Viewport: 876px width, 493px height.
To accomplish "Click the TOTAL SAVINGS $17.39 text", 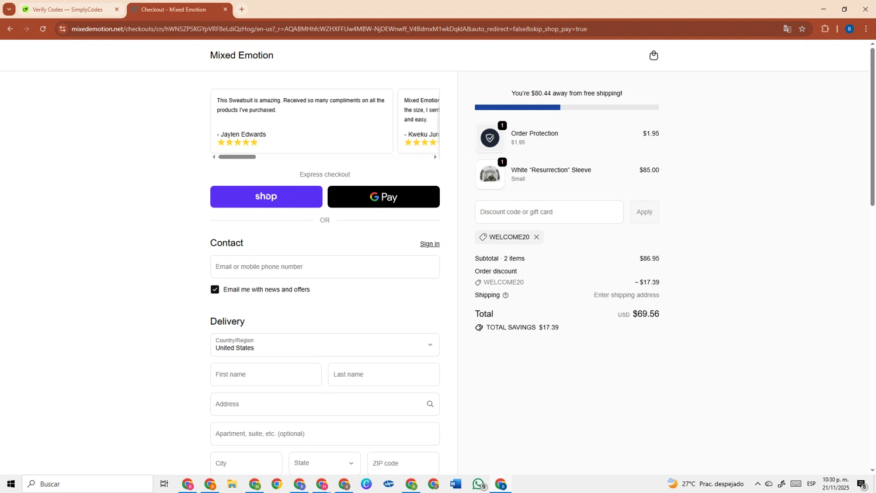I will tap(517, 328).
